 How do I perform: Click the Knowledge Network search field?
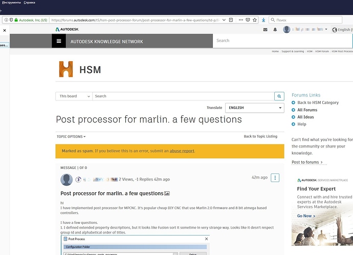click(281, 41)
